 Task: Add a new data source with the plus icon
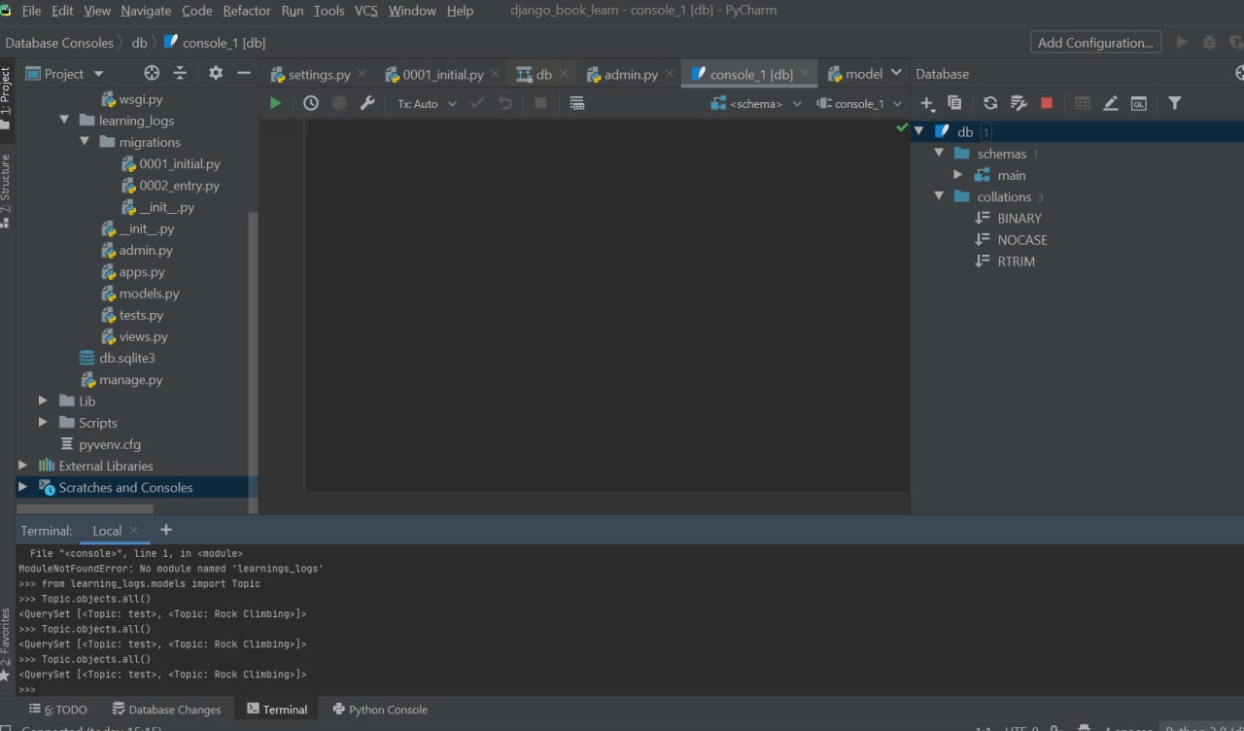click(x=927, y=103)
